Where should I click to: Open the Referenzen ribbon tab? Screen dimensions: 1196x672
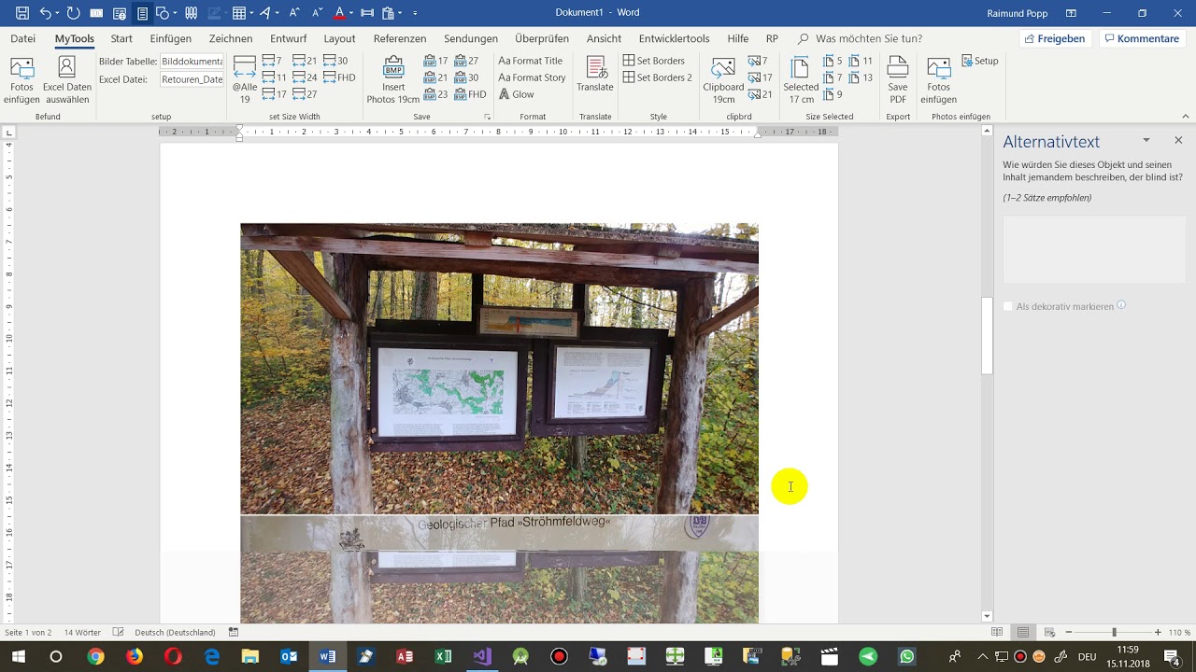400,38
